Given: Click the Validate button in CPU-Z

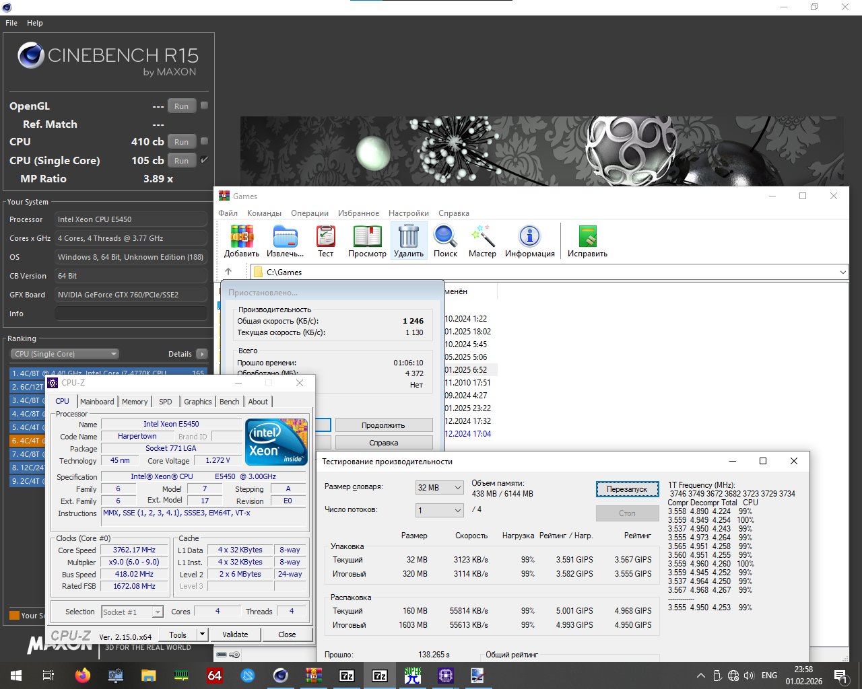Looking at the screenshot, I should pyautogui.click(x=235, y=634).
